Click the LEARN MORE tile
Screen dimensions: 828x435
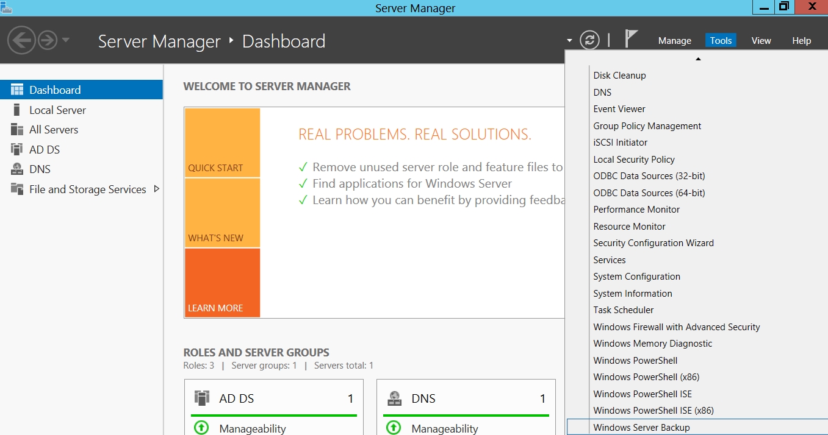[x=222, y=283]
